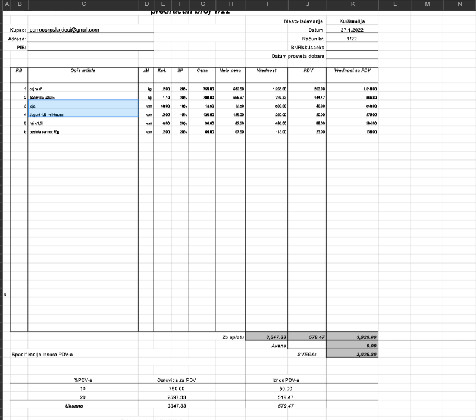Select column N header
Screen dimensions: 476x420
pos(459,4)
